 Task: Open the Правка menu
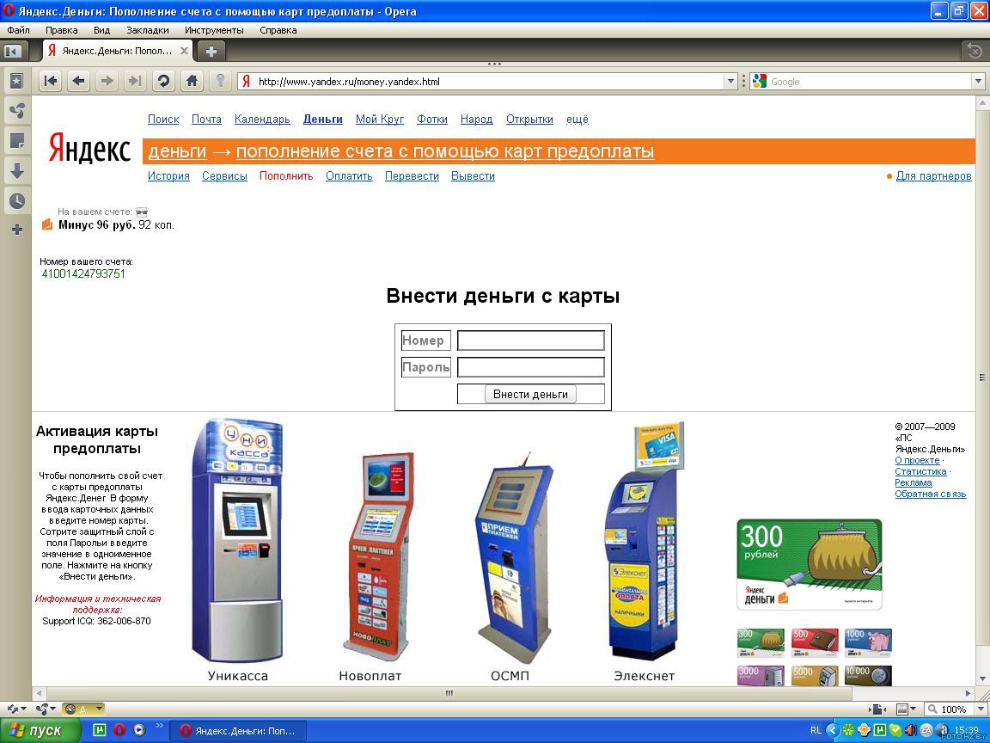pyautogui.click(x=61, y=30)
